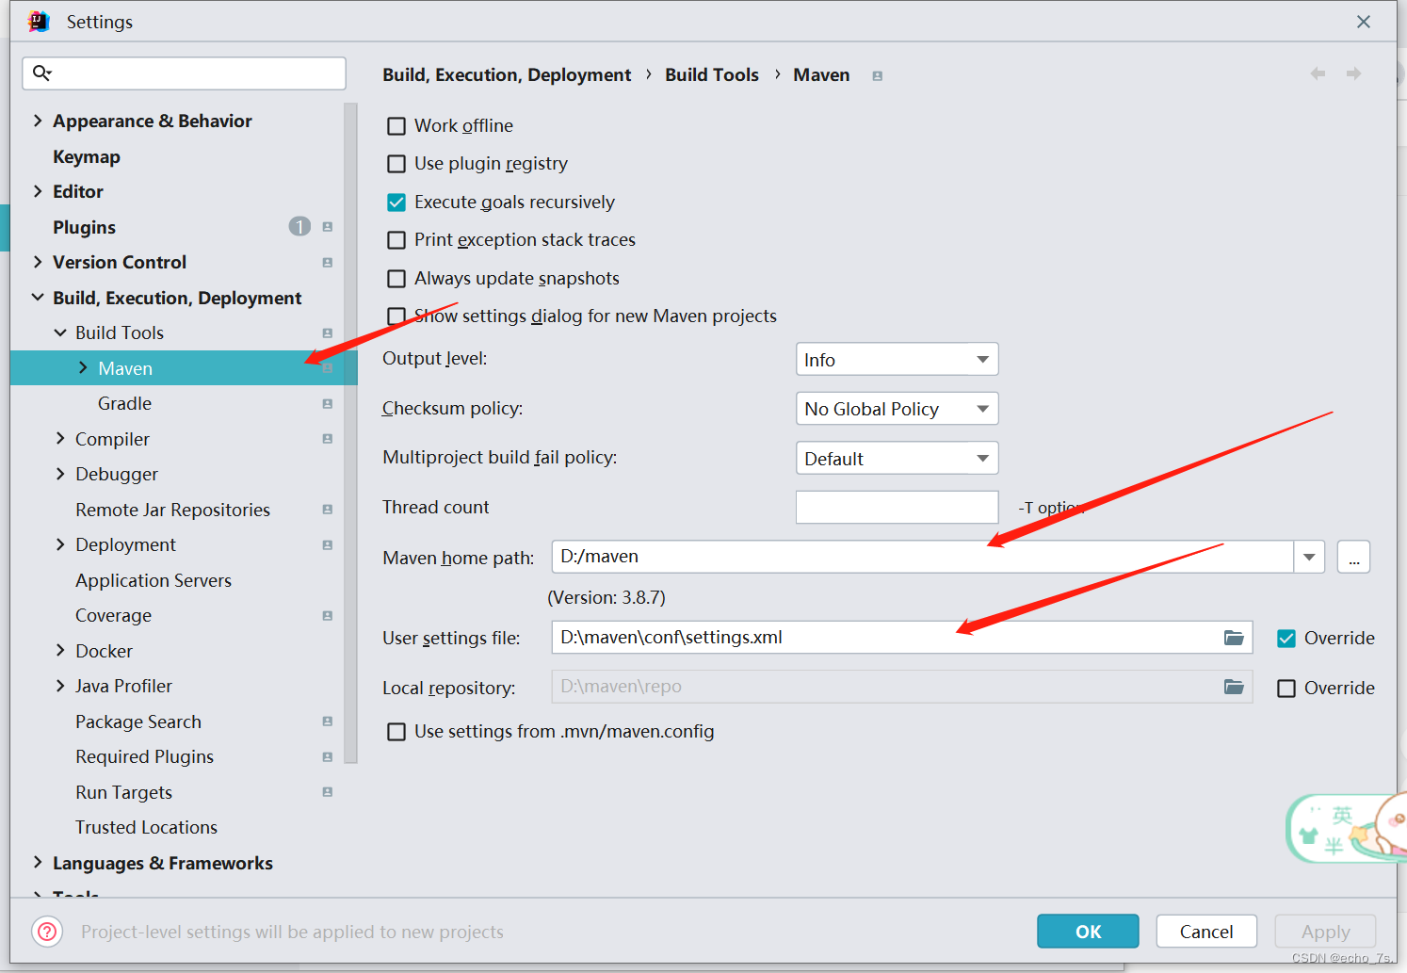The height and width of the screenshot is (973, 1407).
Task: Click project-level icon next to Version Control
Action: tap(327, 263)
